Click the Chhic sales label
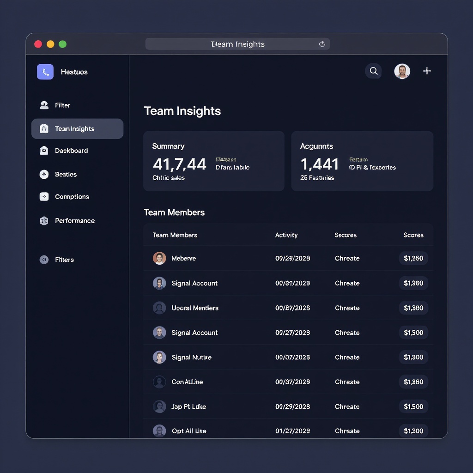The width and height of the screenshot is (473, 473). pyautogui.click(x=169, y=178)
